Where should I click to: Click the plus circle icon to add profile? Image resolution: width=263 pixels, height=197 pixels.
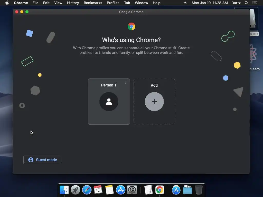pyautogui.click(x=154, y=102)
